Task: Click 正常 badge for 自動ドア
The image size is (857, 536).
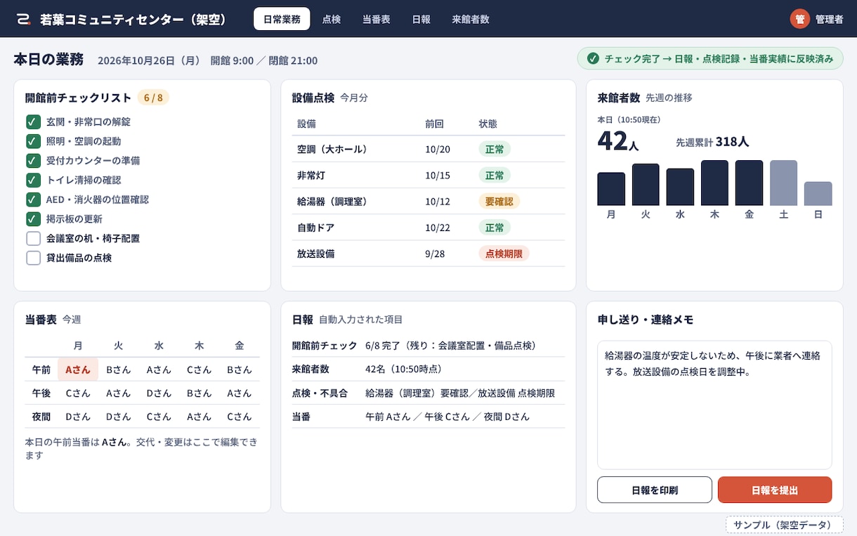Action: pyautogui.click(x=495, y=228)
